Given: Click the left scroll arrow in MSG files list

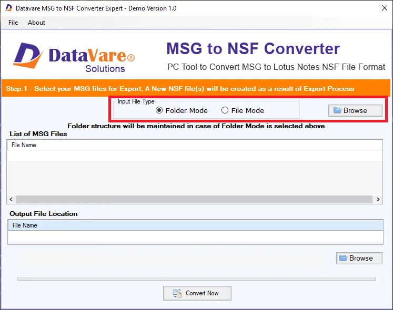Looking at the screenshot, I should (11, 199).
